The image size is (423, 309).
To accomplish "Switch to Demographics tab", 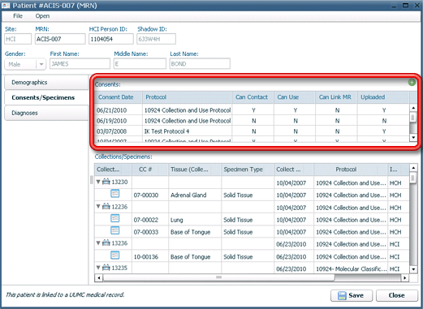I will [x=46, y=83].
